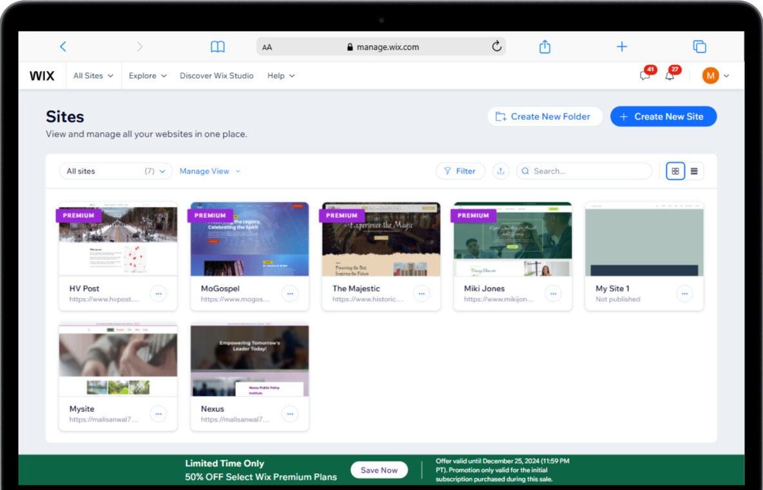Click the Miki Jones site name

click(x=484, y=288)
